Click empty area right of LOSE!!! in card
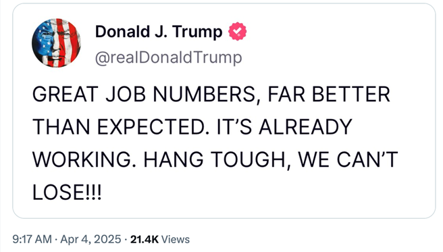Viewport: 443px width, 252px height. 255,193
